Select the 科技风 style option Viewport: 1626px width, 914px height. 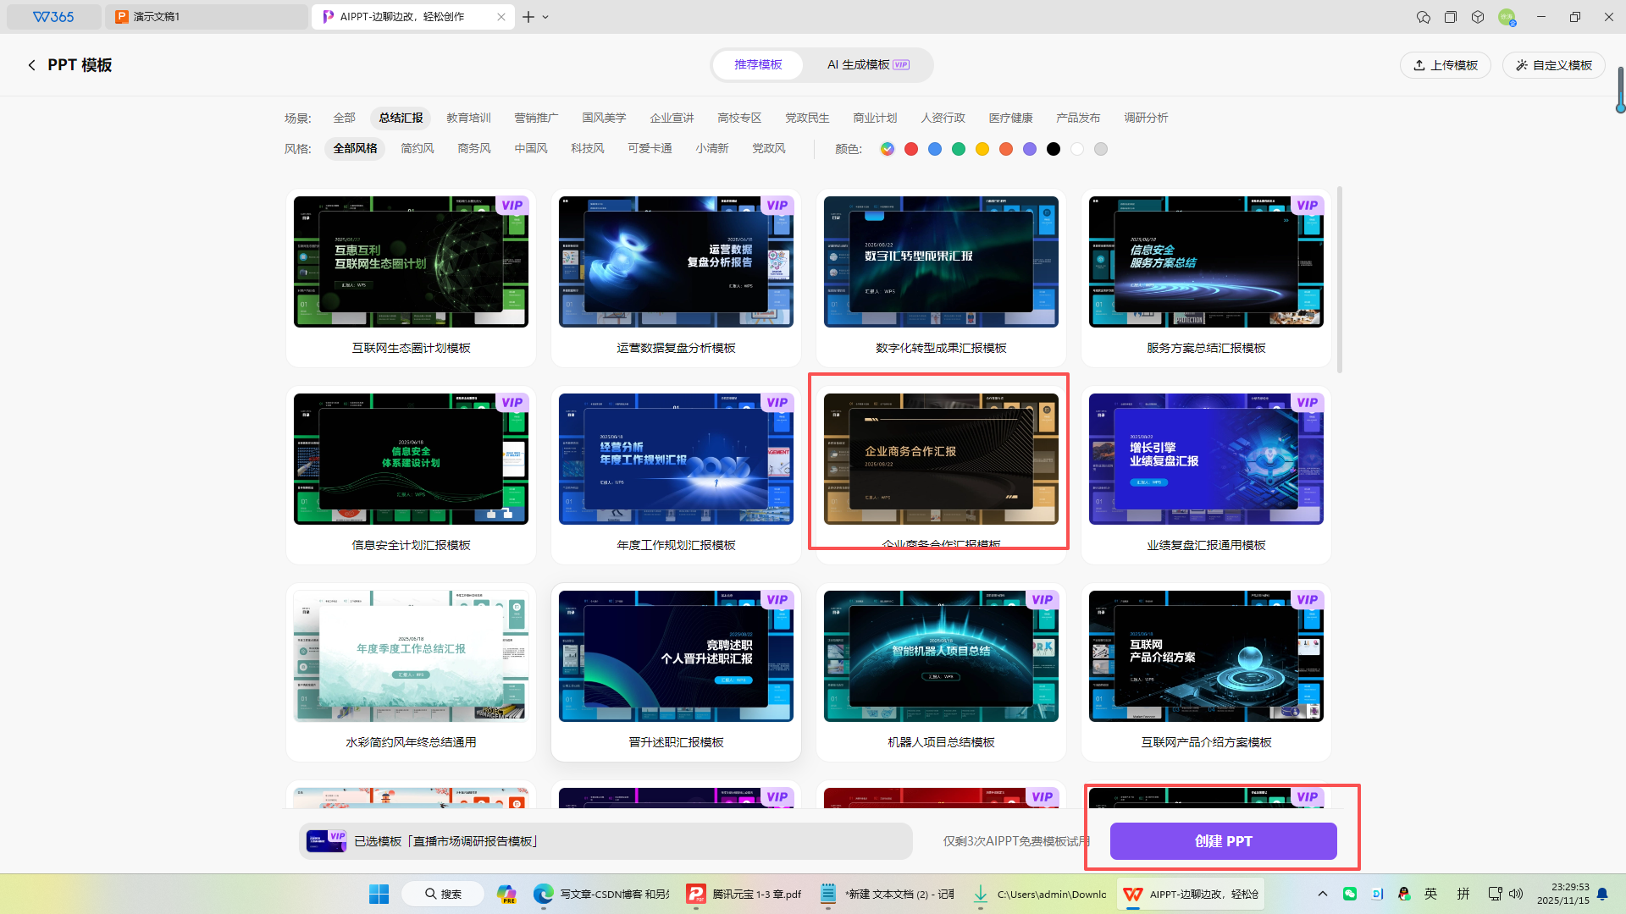[x=587, y=149]
